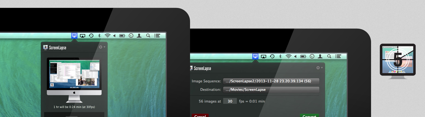Viewport: 425px width, 117px height.
Task: Click clock icon on left screen menu bar
Action: [131, 35]
